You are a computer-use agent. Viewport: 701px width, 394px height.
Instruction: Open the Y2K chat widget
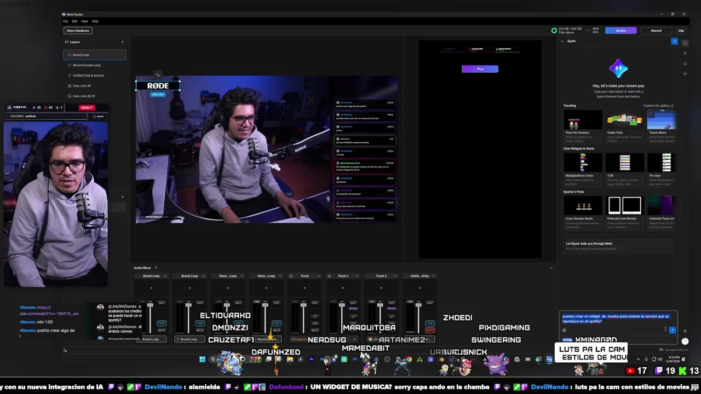point(625,163)
